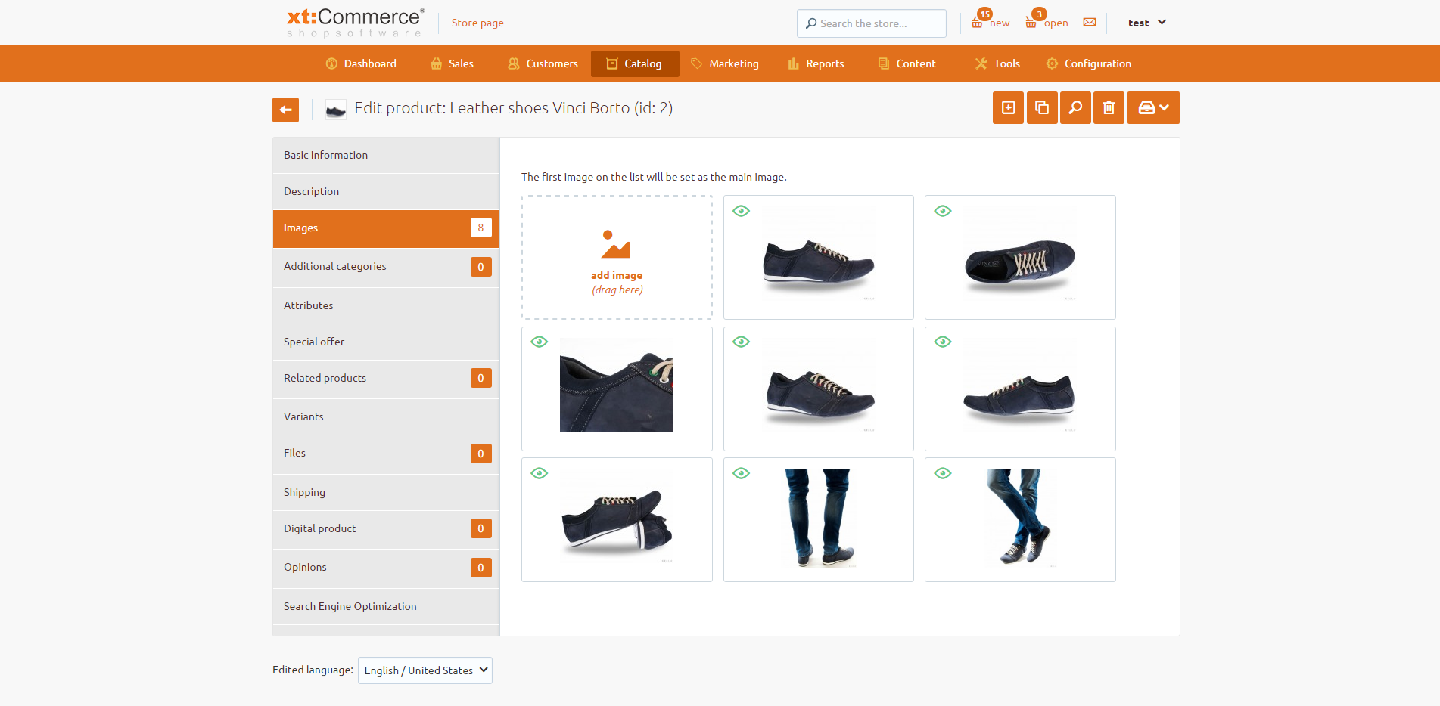Screen dimensions: 1440x706
Task: Click inside the store search field
Action: click(870, 23)
